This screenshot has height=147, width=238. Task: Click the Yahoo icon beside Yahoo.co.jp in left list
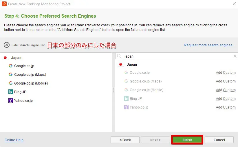click(x=11, y=100)
